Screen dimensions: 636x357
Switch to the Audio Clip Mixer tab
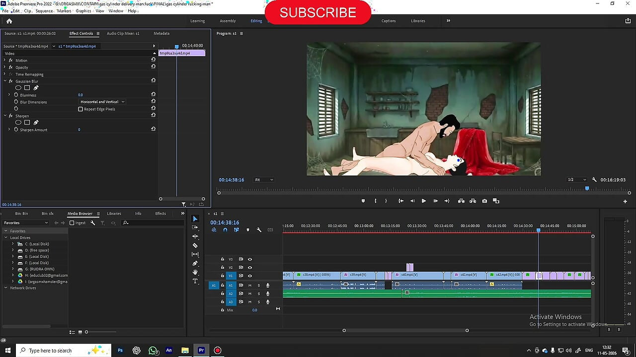[123, 33]
